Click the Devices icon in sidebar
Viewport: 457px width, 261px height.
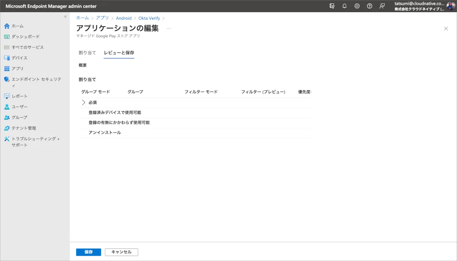[x=6, y=58]
